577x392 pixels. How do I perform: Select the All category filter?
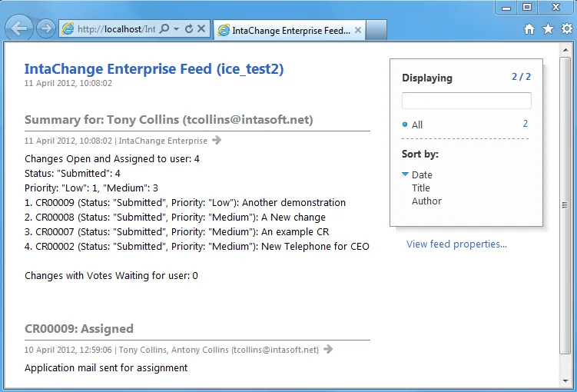pyautogui.click(x=416, y=125)
